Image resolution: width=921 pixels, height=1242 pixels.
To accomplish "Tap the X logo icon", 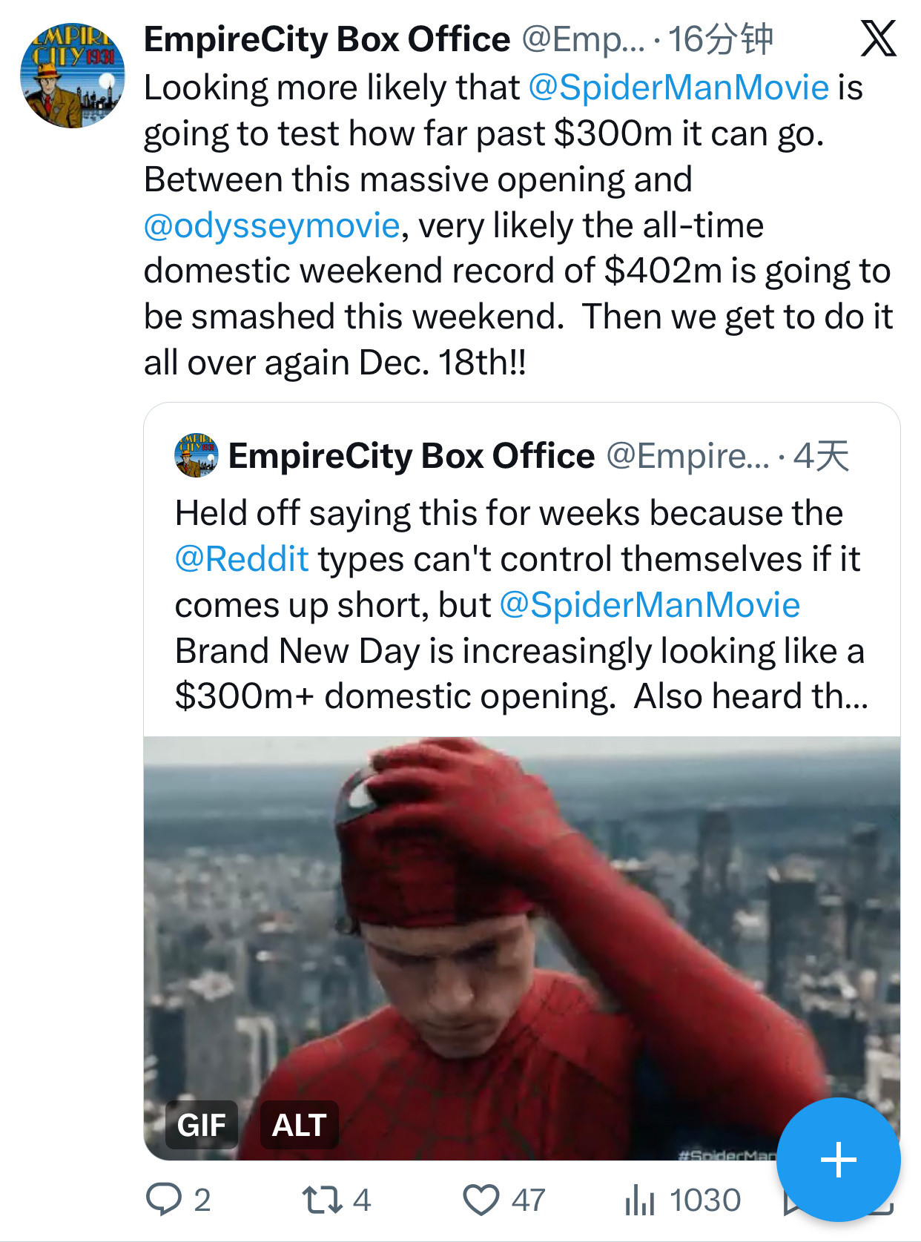I will click(879, 39).
